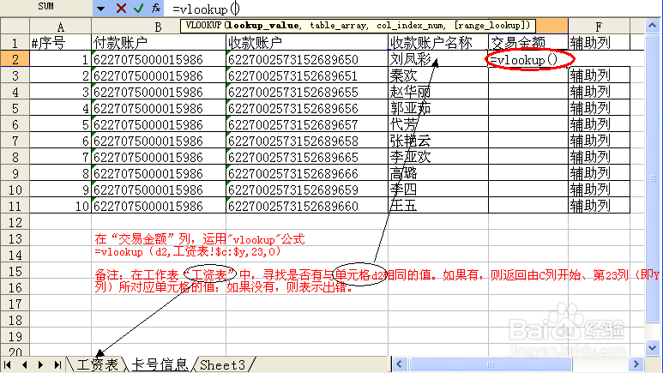Click the select-all corner box
Image resolution: width=663 pixels, height=373 pixels.
(x=15, y=27)
